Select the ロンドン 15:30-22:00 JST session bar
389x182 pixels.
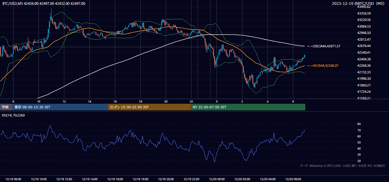149,107
